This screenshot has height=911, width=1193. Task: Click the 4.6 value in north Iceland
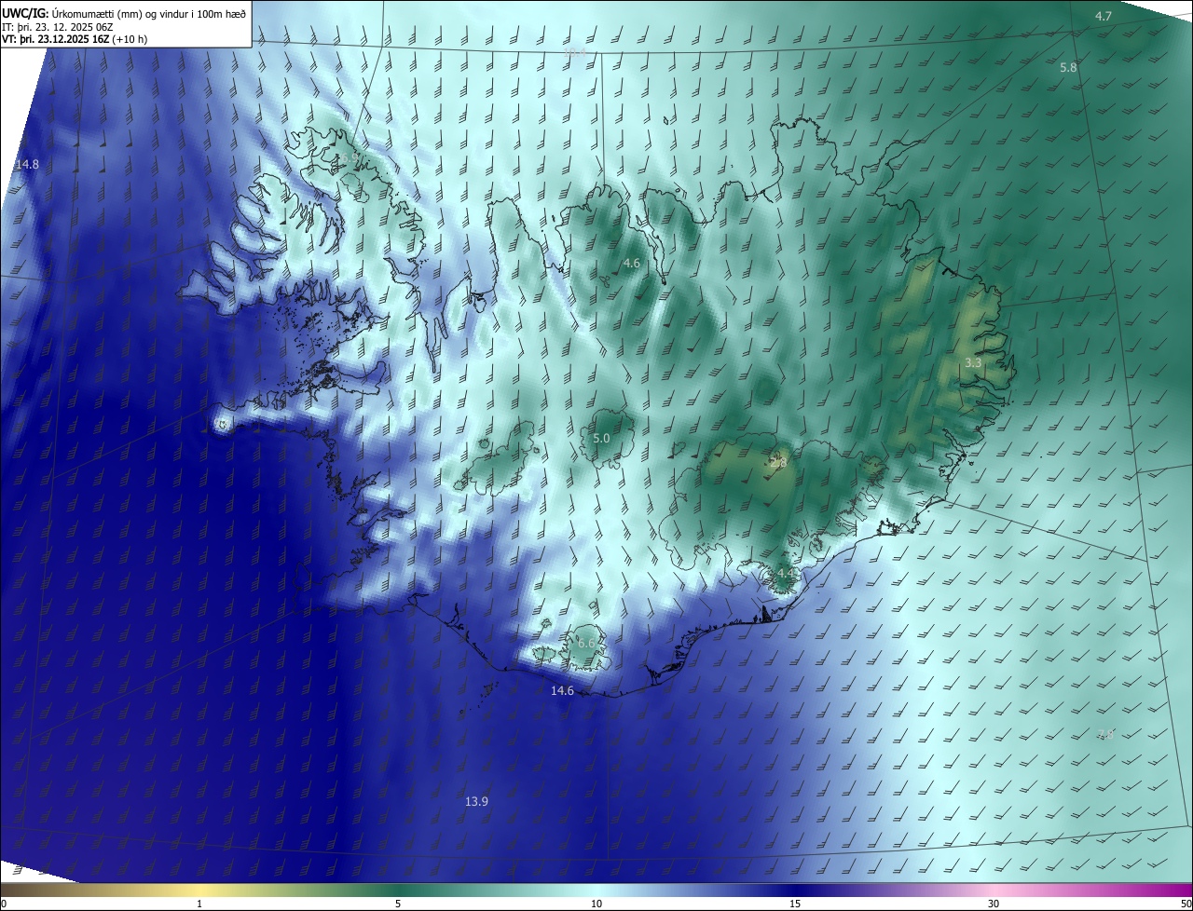631,264
